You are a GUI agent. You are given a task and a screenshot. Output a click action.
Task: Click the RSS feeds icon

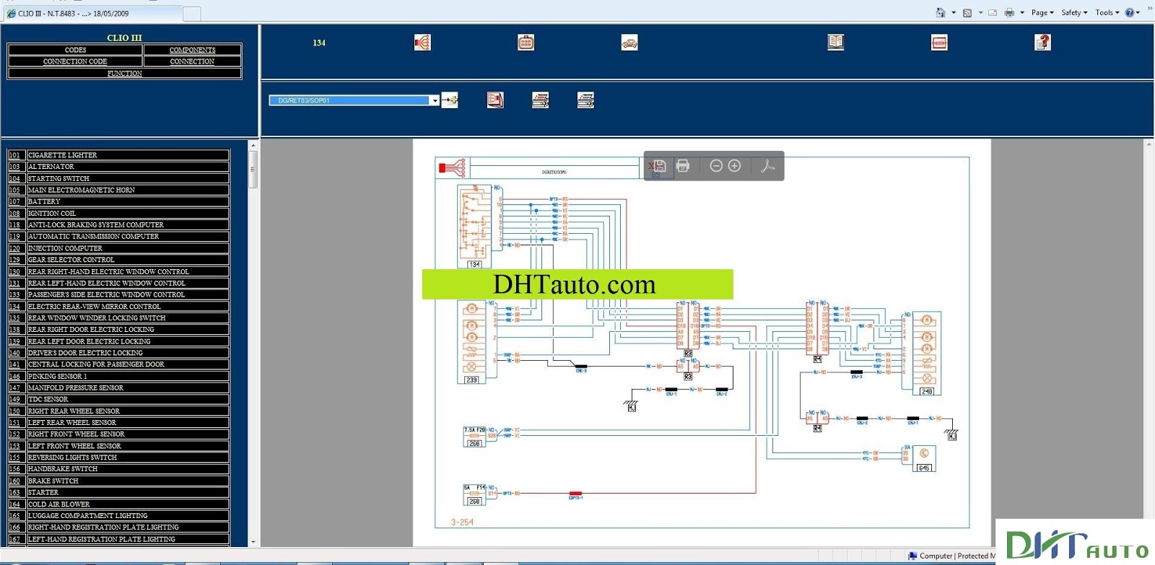click(x=967, y=12)
